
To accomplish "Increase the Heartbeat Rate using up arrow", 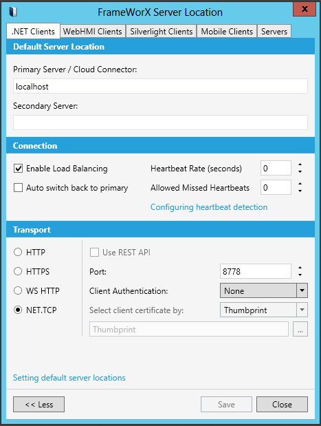I will point(300,164).
